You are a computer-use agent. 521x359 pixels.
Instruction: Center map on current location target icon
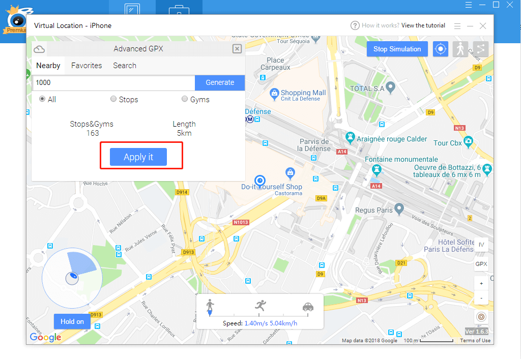441,49
